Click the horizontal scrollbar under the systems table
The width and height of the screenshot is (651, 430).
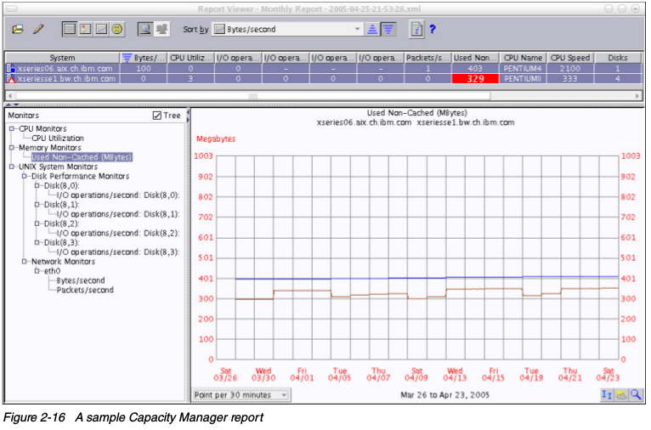(255, 95)
